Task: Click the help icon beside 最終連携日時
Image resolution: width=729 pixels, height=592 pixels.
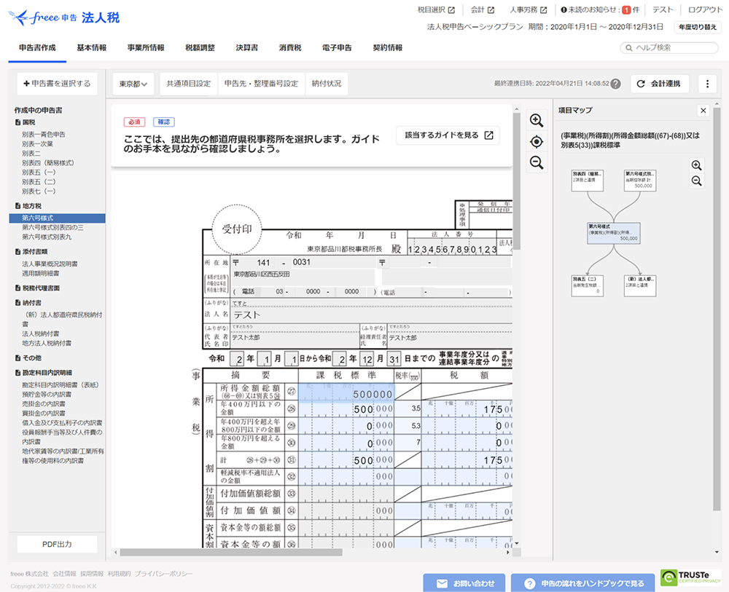Action: pos(616,84)
